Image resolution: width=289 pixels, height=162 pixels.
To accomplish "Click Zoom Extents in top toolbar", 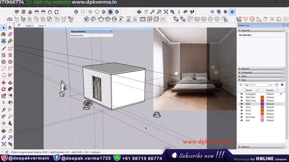I will pos(166,12).
